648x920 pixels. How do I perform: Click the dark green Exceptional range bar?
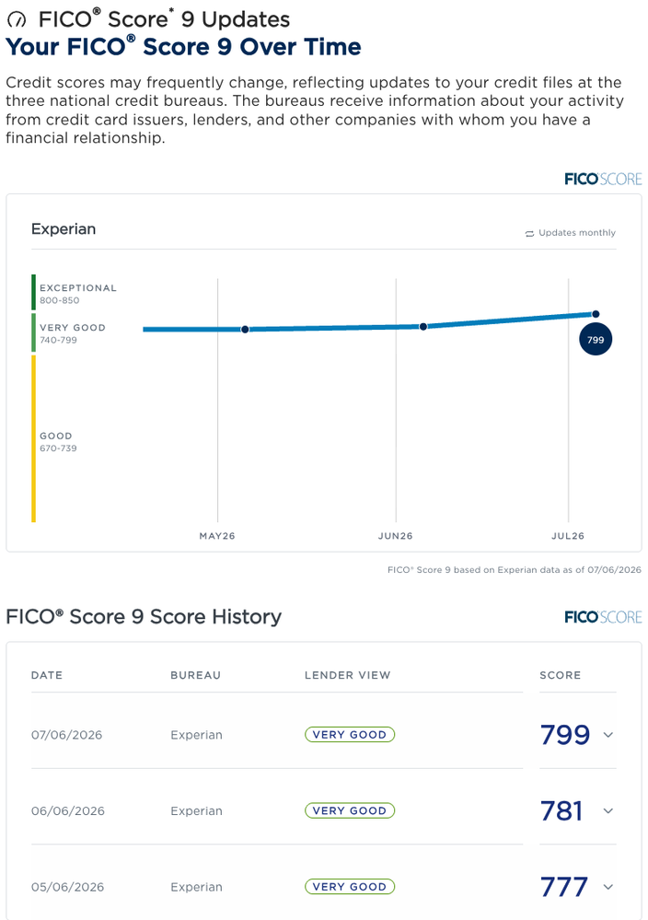(33, 292)
